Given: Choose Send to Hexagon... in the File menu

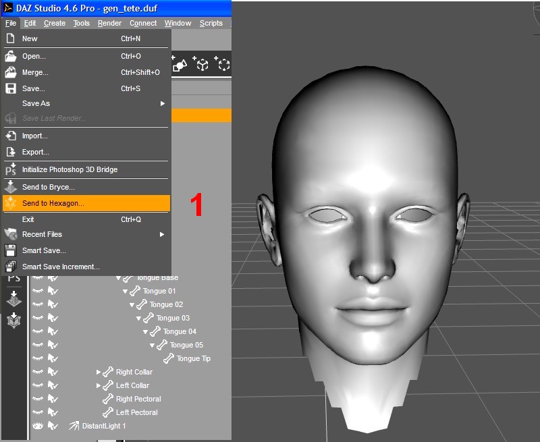Looking at the screenshot, I should pos(86,203).
